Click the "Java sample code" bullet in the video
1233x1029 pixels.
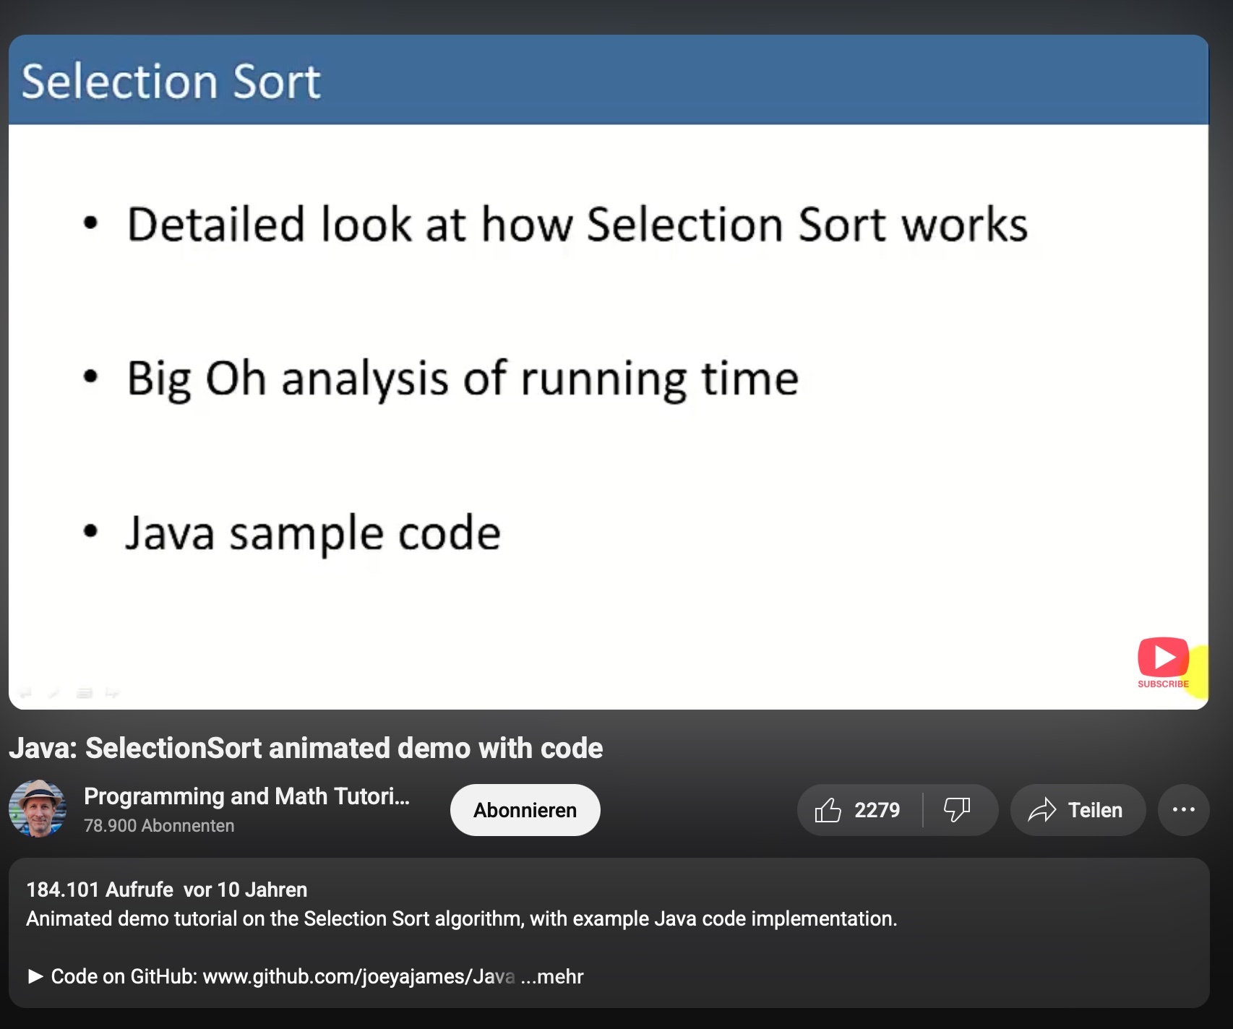tap(313, 533)
